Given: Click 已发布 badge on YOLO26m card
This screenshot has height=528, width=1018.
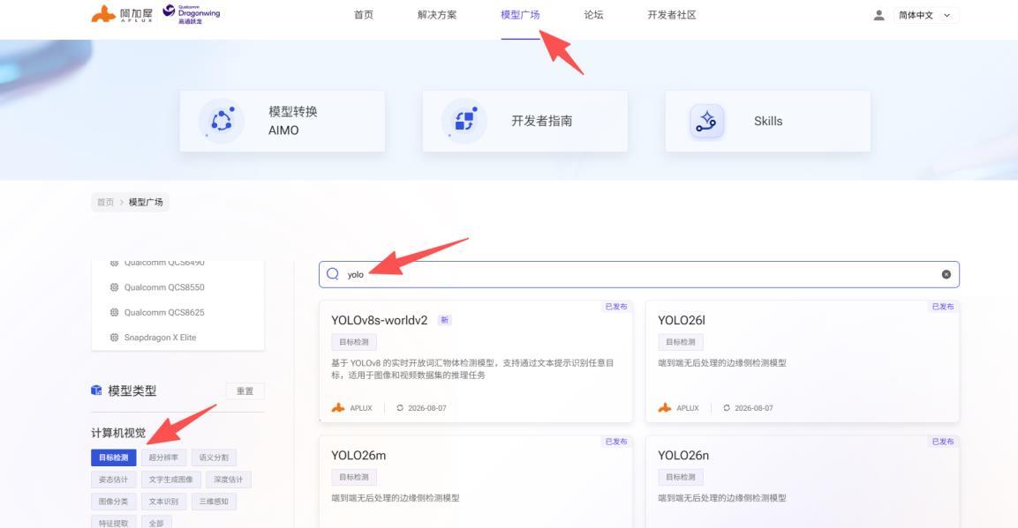Looking at the screenshot, I should point(616,442).
